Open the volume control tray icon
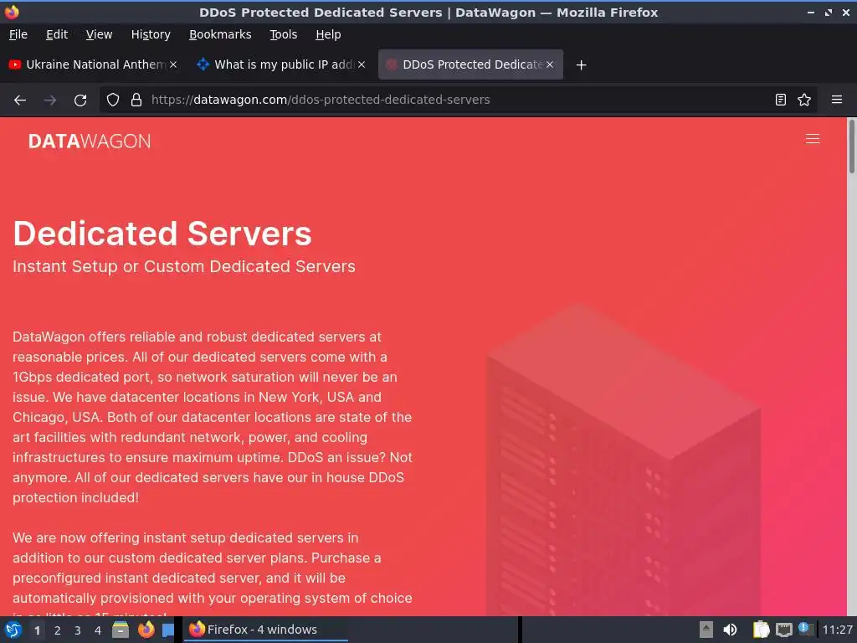 click(730, 630)
